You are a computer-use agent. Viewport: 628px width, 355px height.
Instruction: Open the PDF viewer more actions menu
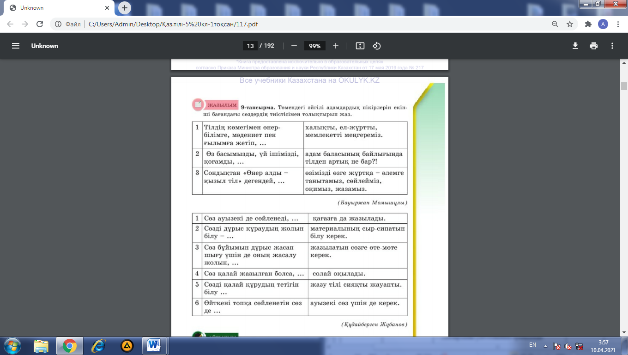click(612, 46)
